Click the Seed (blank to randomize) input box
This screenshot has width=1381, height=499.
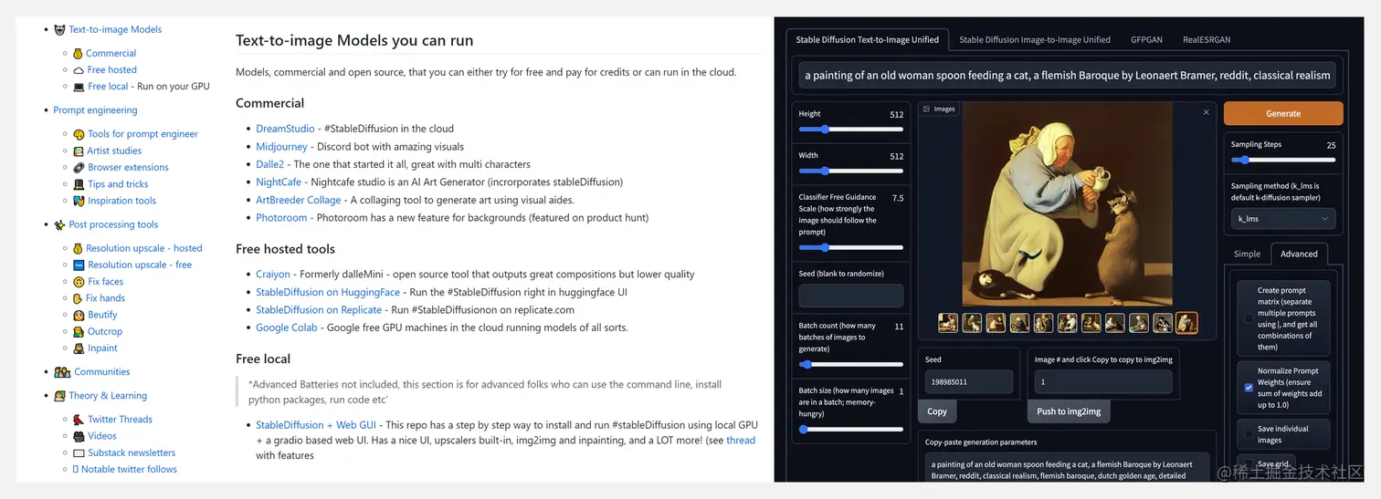point(850,296)
